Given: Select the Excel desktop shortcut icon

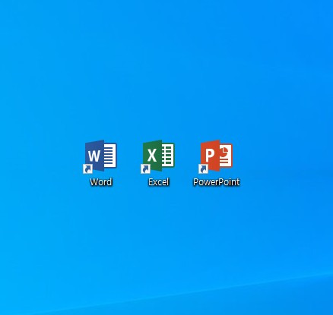Looking at the screenshot, I should tap(158, 156).
